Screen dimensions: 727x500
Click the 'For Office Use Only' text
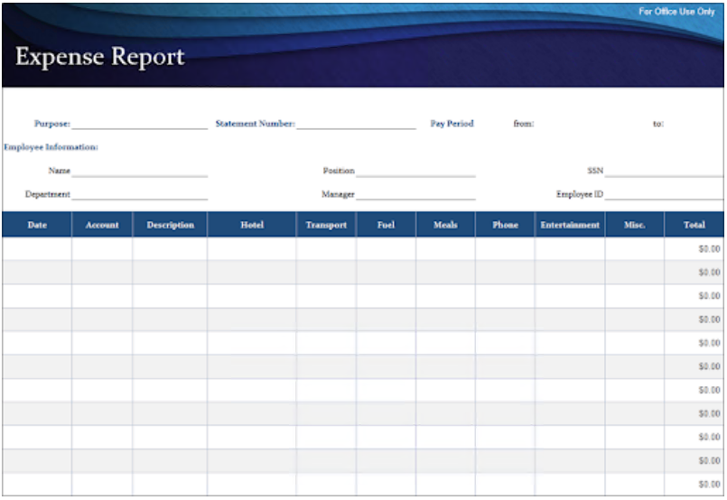(x=676, y=12)
